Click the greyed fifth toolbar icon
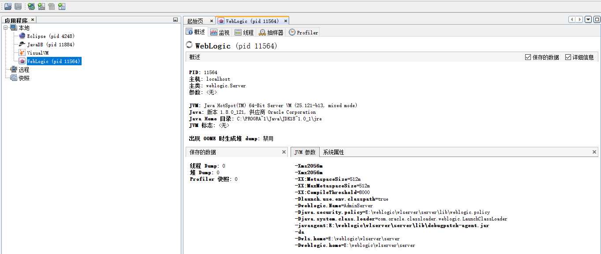601x254 pixels. [x=52, y=6]
